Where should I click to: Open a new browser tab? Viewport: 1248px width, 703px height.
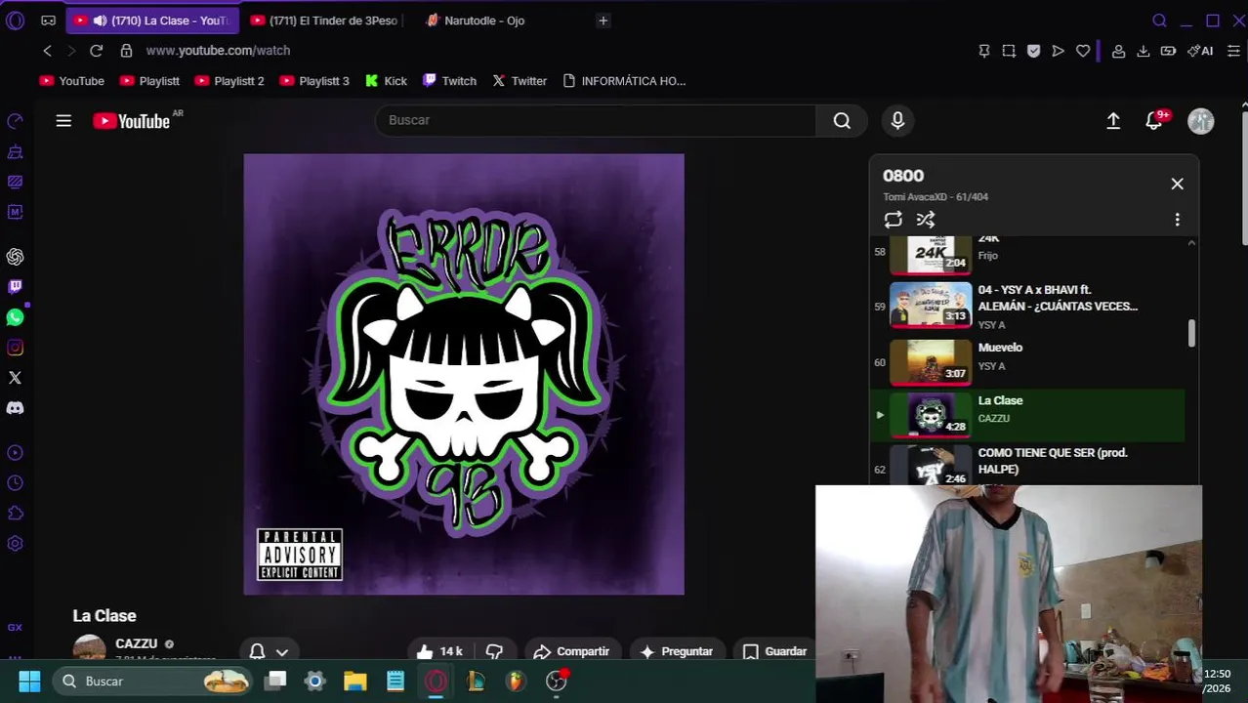coord(603,21)
